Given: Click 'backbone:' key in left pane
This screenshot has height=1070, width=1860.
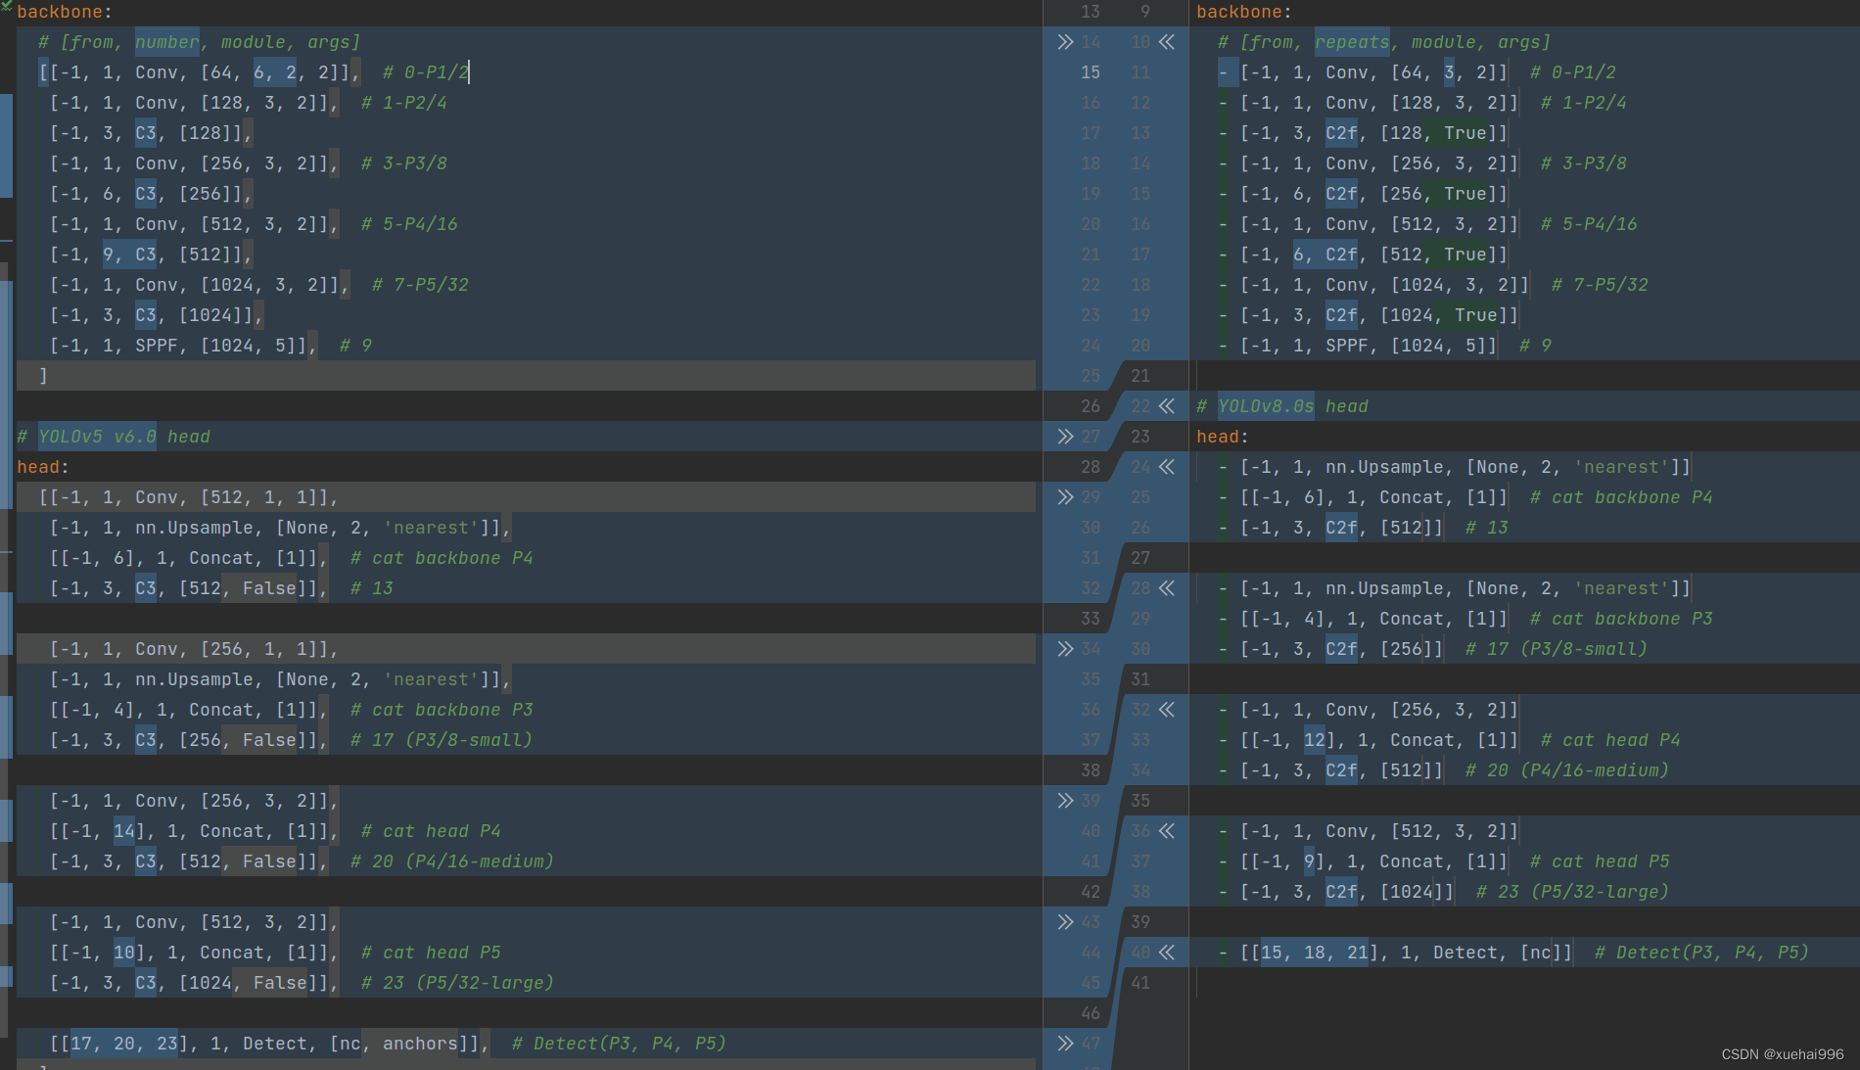Looking at the screenshot, I should pos(65,12).
